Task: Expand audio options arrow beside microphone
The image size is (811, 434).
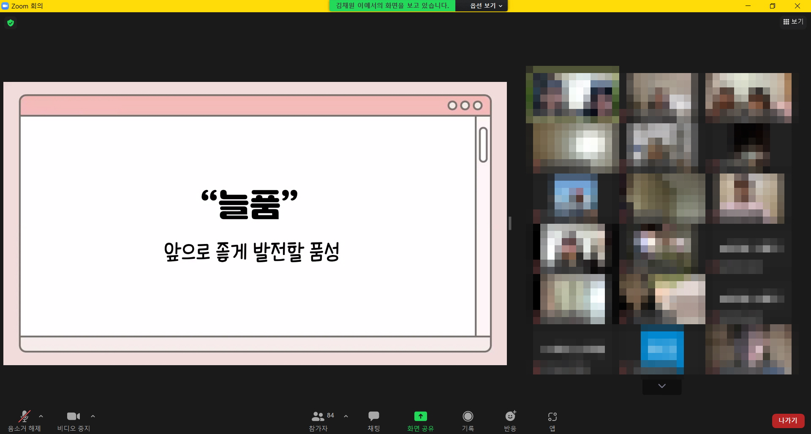Action: (x=41, y=416)
